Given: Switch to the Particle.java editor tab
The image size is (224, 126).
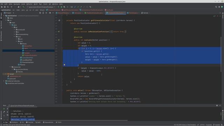Looking at the screenshot, I should tap(133, 13).
